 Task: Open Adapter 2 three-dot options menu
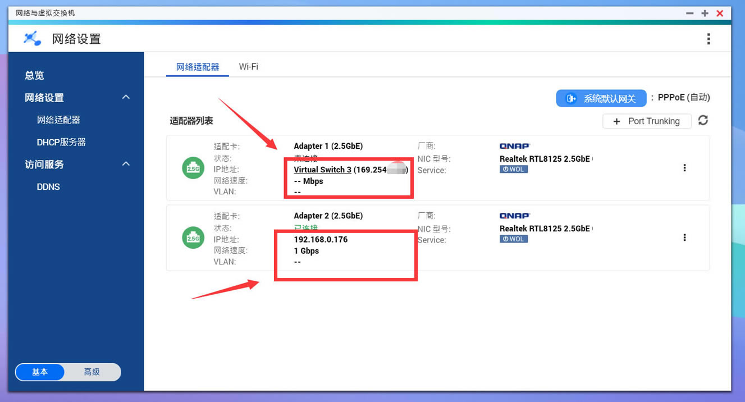coord(684,237)
